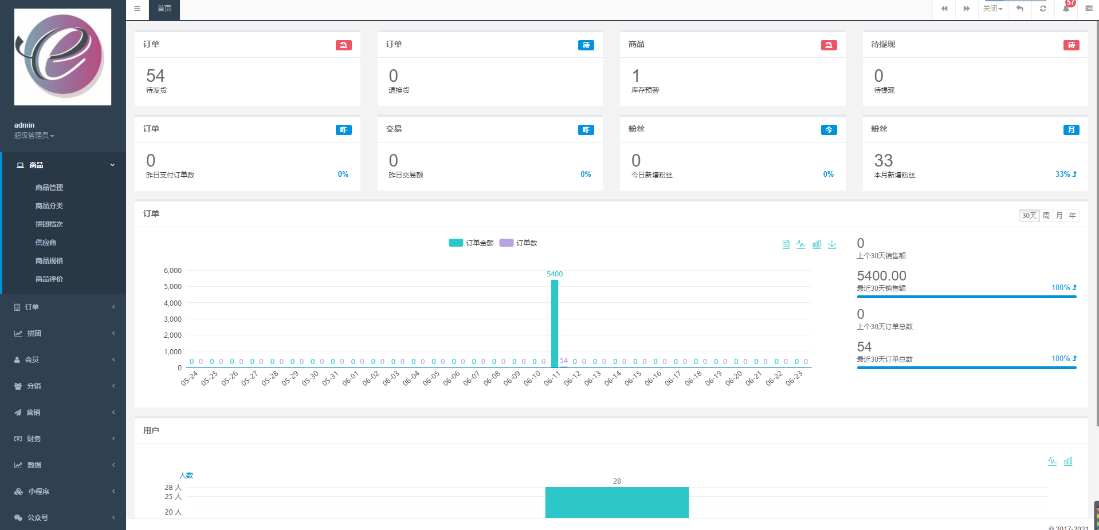Click the 54 待发货 orders count

(x=155, y=76)
